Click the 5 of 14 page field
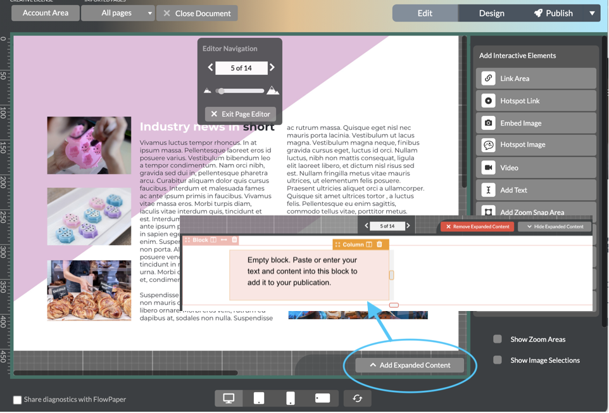Viewport: 609px width, 413px height. pos(241,68)
